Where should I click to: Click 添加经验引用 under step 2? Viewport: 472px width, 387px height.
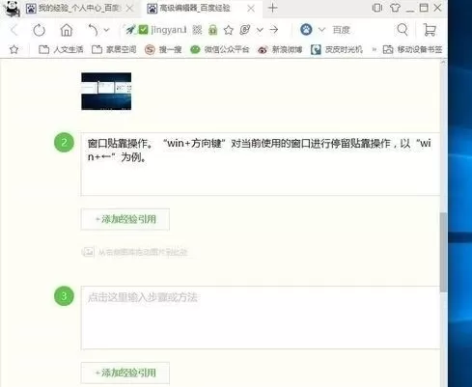coord(125,219)
